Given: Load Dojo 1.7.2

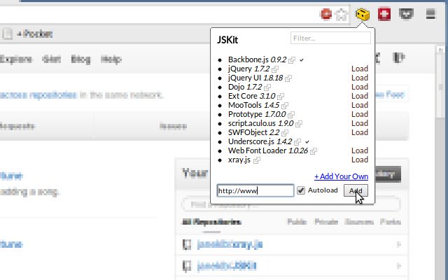Looking at the screenshot, I should point(360,87).
